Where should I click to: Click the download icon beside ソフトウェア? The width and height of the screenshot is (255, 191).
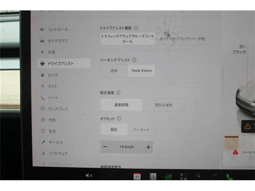tap(43, 153)
